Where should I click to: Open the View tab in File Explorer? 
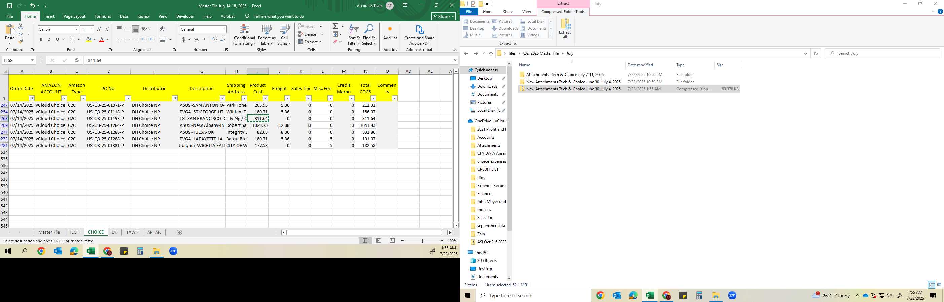(x=527, y=12)
